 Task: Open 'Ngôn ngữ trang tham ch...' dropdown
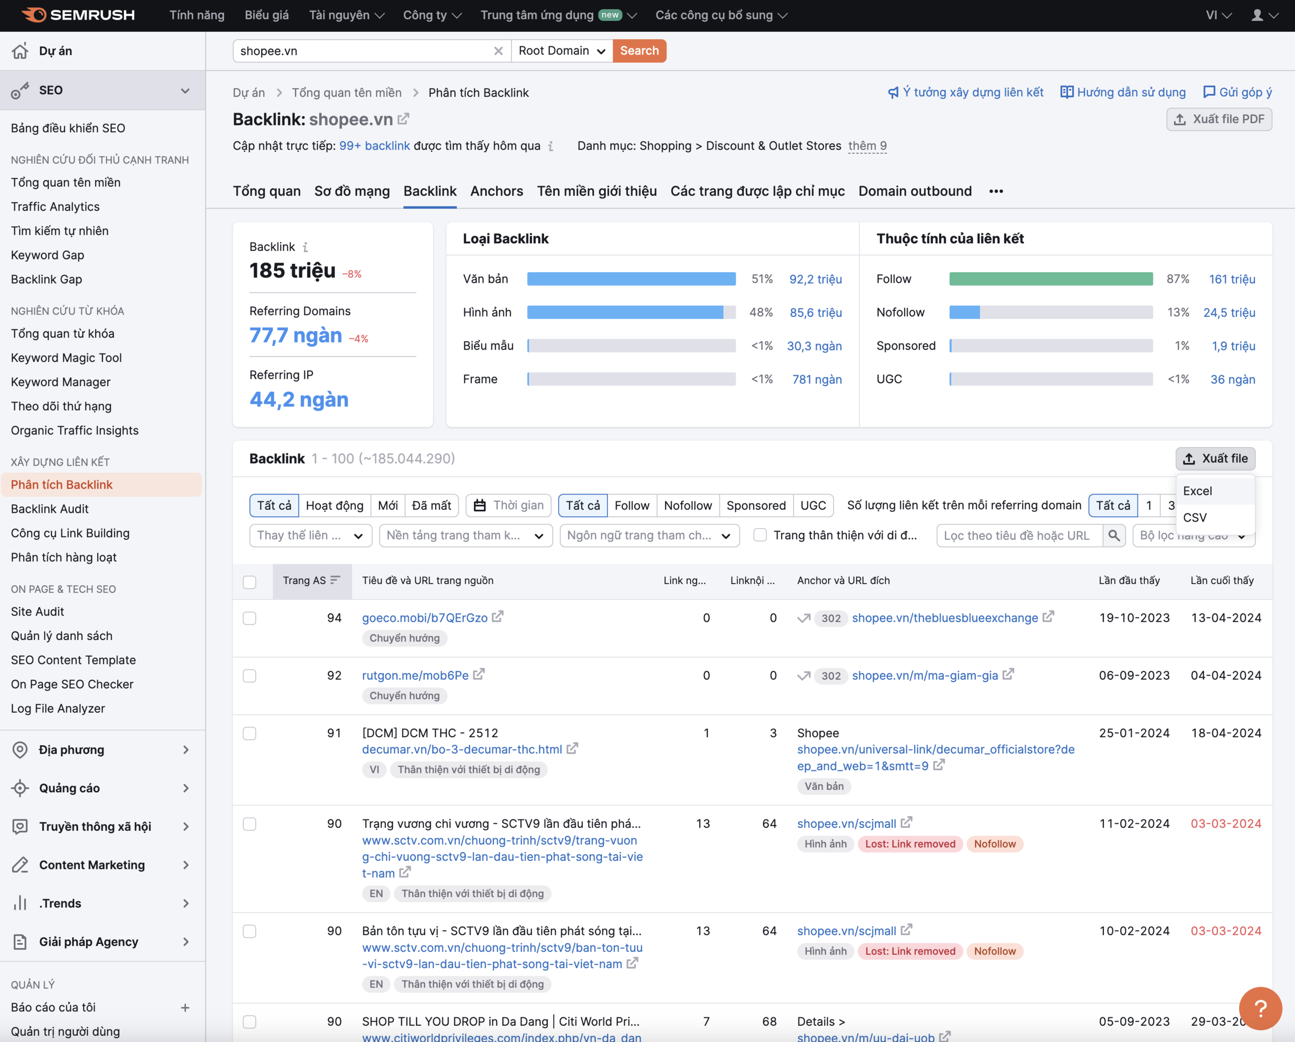[x=649, y=535]
